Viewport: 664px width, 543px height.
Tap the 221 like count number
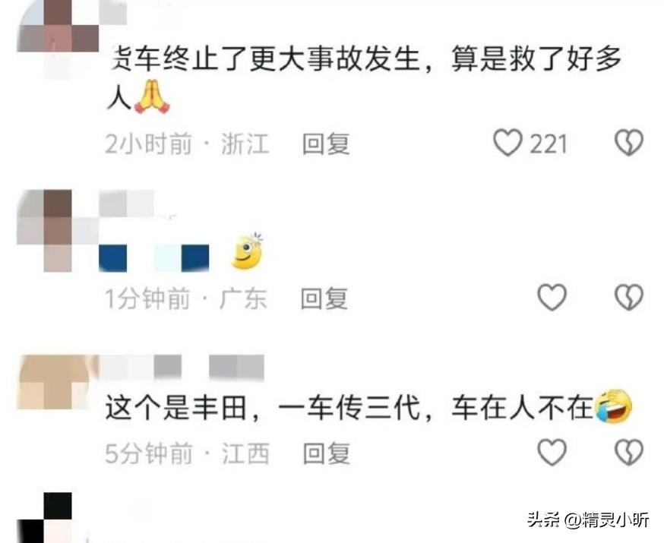[x=548, y=144]
